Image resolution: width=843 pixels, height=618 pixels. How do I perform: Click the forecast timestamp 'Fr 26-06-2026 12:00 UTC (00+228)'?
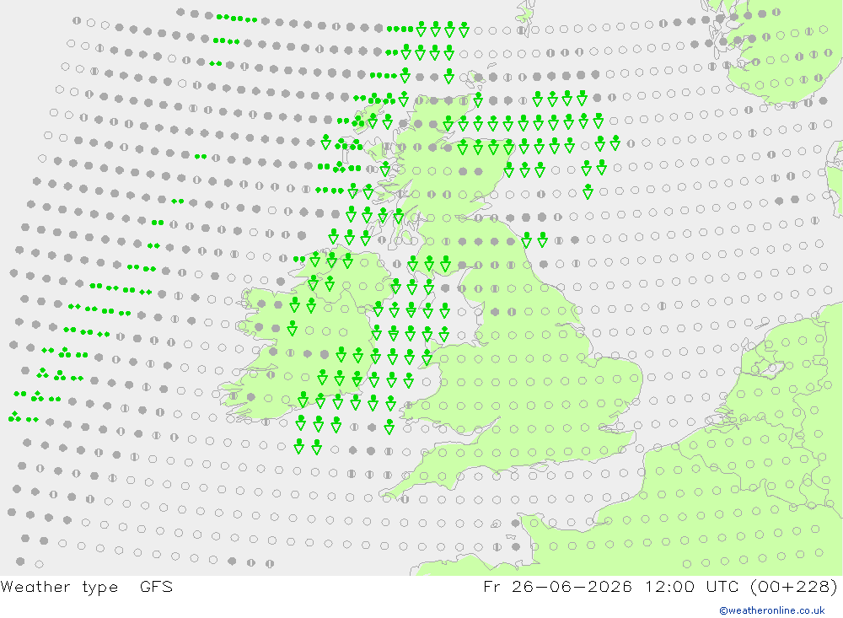660,587
